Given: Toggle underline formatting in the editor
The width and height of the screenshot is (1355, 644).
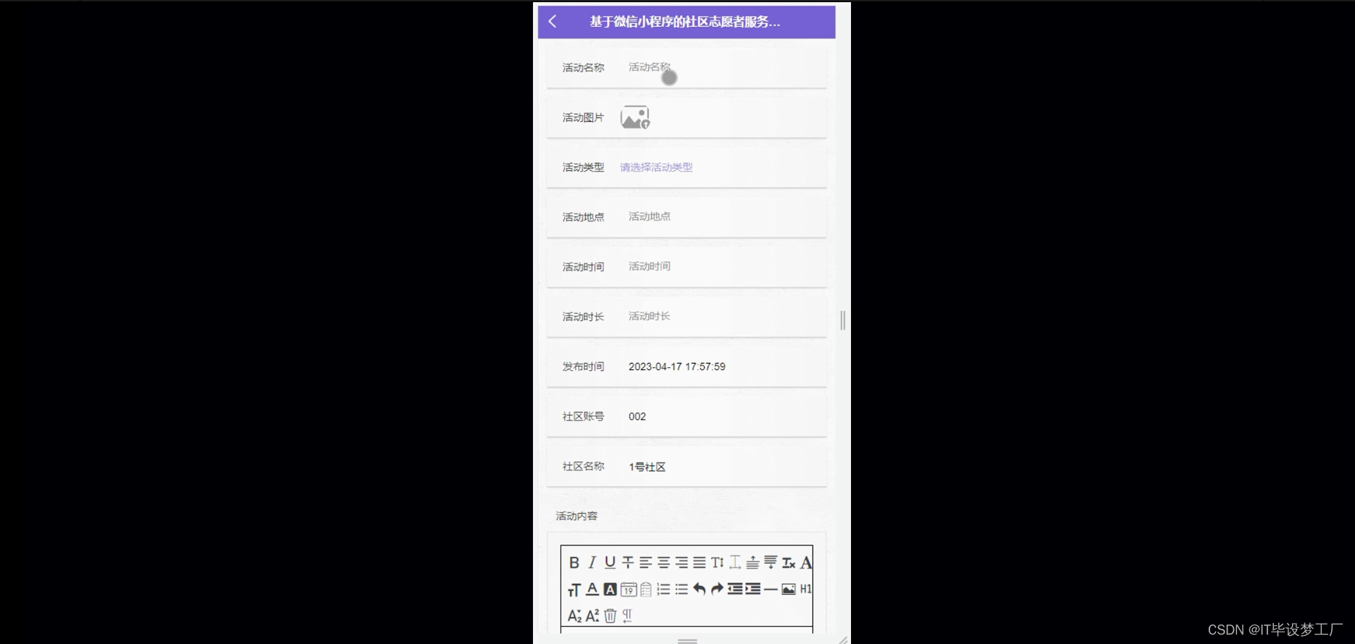Looking at the screenshot, I should pos(610,562).
